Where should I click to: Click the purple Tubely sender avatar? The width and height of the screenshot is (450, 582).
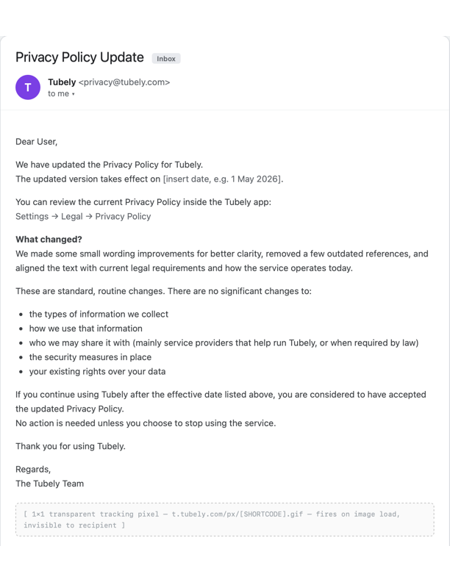click(28, 87)
